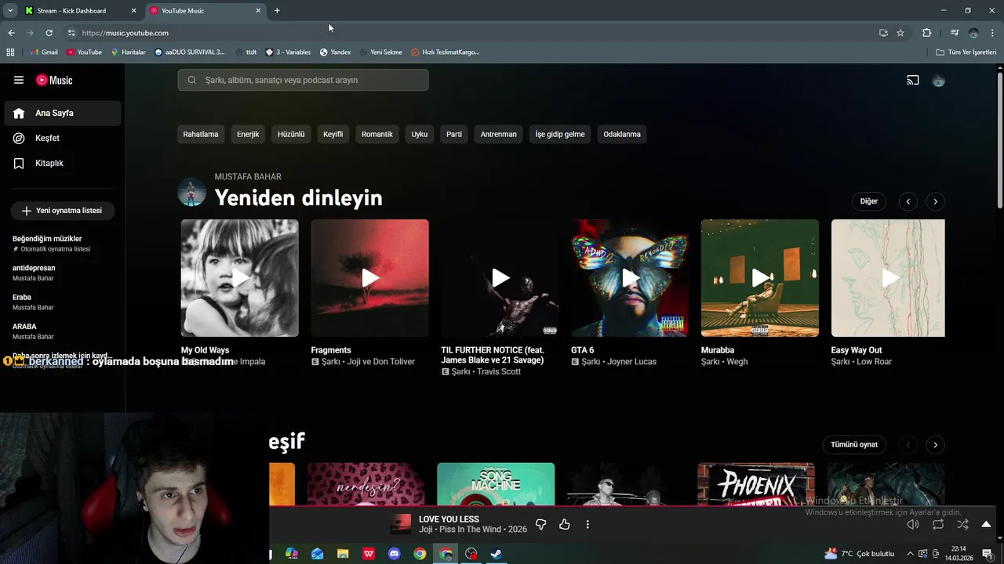Open Kitaplık library page
Viewport: 1004px width, 564px height.
pyautogui.click(x=63, y=163)
